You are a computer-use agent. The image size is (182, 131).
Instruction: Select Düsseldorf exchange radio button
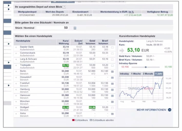tap(16, 77)
